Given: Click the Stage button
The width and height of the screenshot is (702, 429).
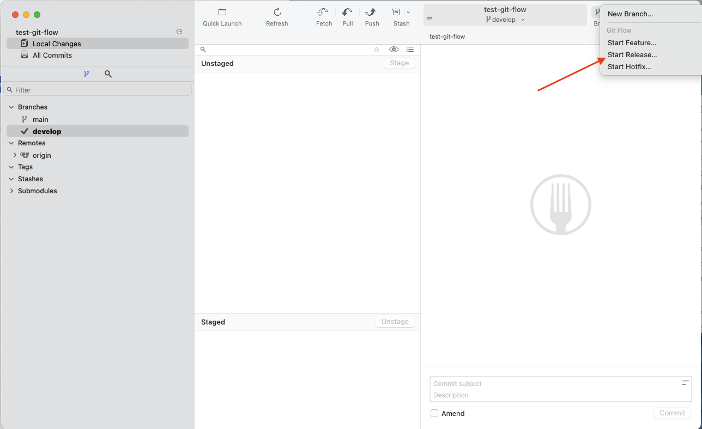Looking at the screenshot, I should coord(399,63).
